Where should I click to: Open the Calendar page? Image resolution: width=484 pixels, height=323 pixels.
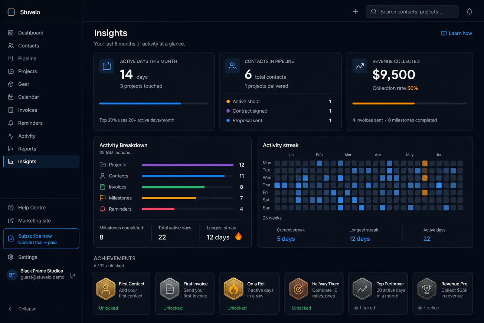coord(41,97)
